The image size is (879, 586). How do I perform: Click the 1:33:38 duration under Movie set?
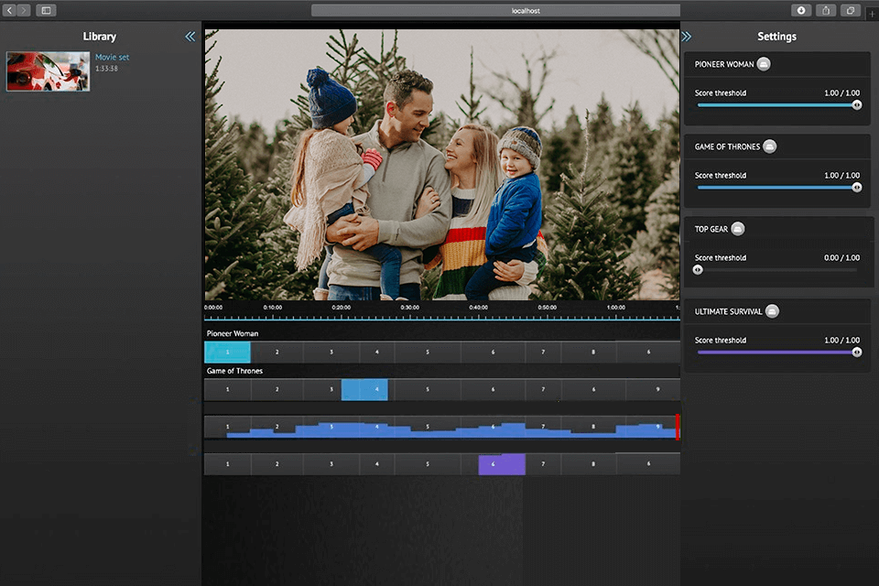click(x=106, y=69)
